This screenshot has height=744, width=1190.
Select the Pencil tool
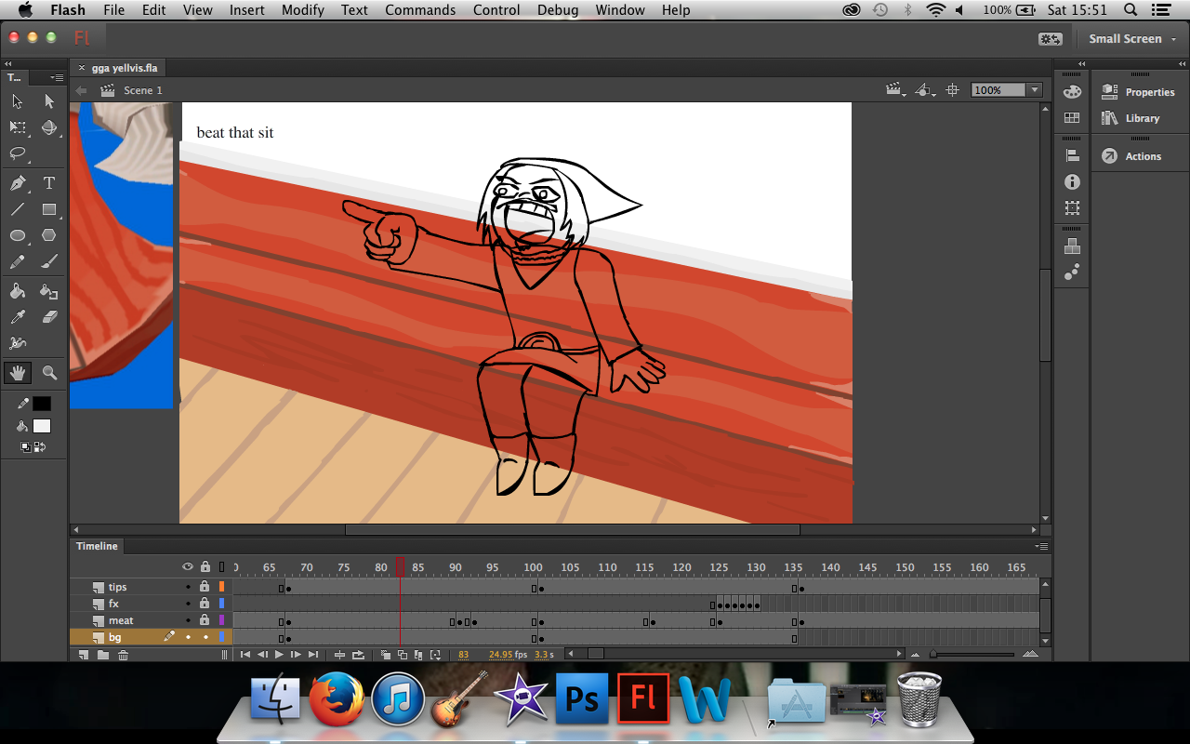[x=18, y=262]
